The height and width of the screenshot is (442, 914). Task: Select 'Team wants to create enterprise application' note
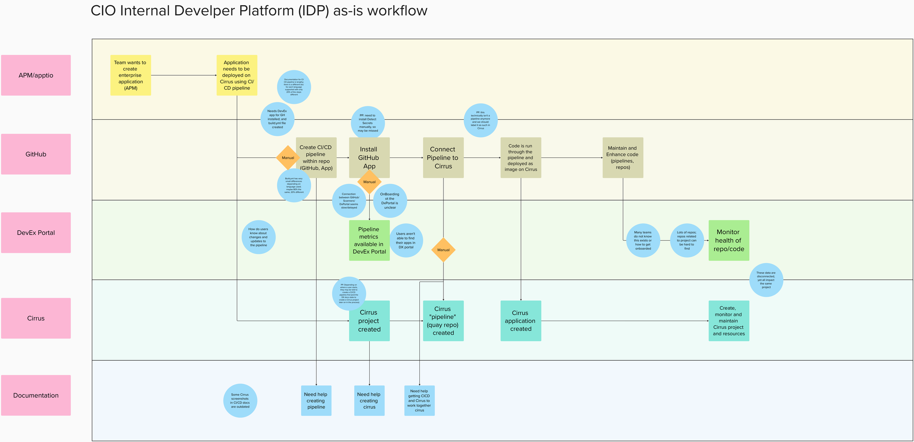131,75
